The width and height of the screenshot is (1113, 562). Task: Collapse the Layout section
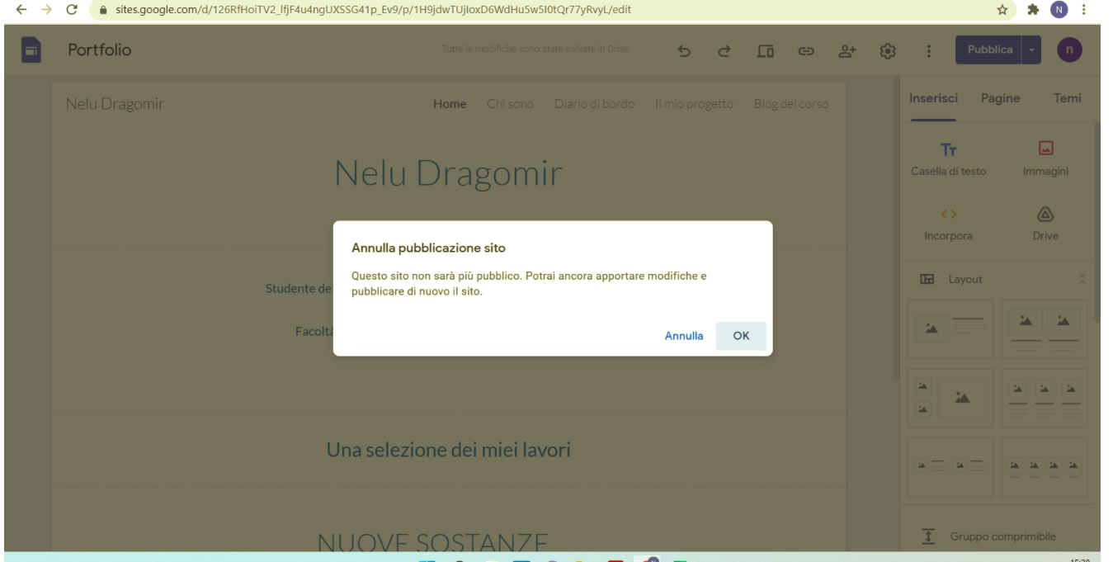click(x=1082, y=279)
